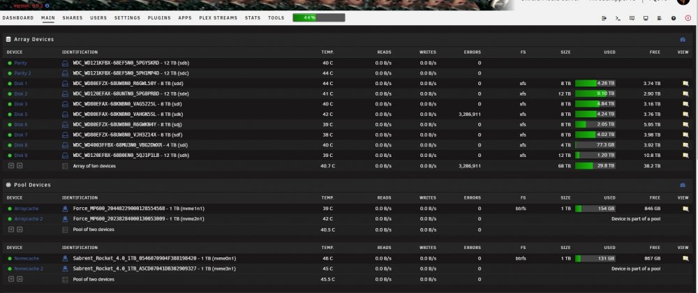The width and height of the screenshot is (698, 293).
Task: Open the Arraycache 2 device link
Action: click(29, 219)
